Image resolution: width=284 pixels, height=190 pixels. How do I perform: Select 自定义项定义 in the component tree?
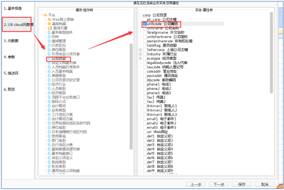(62, 157)
